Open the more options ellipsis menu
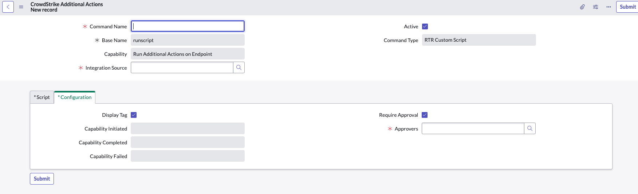 (x=609, y=7)
